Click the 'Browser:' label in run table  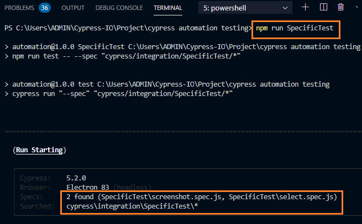tap(35, 188)
